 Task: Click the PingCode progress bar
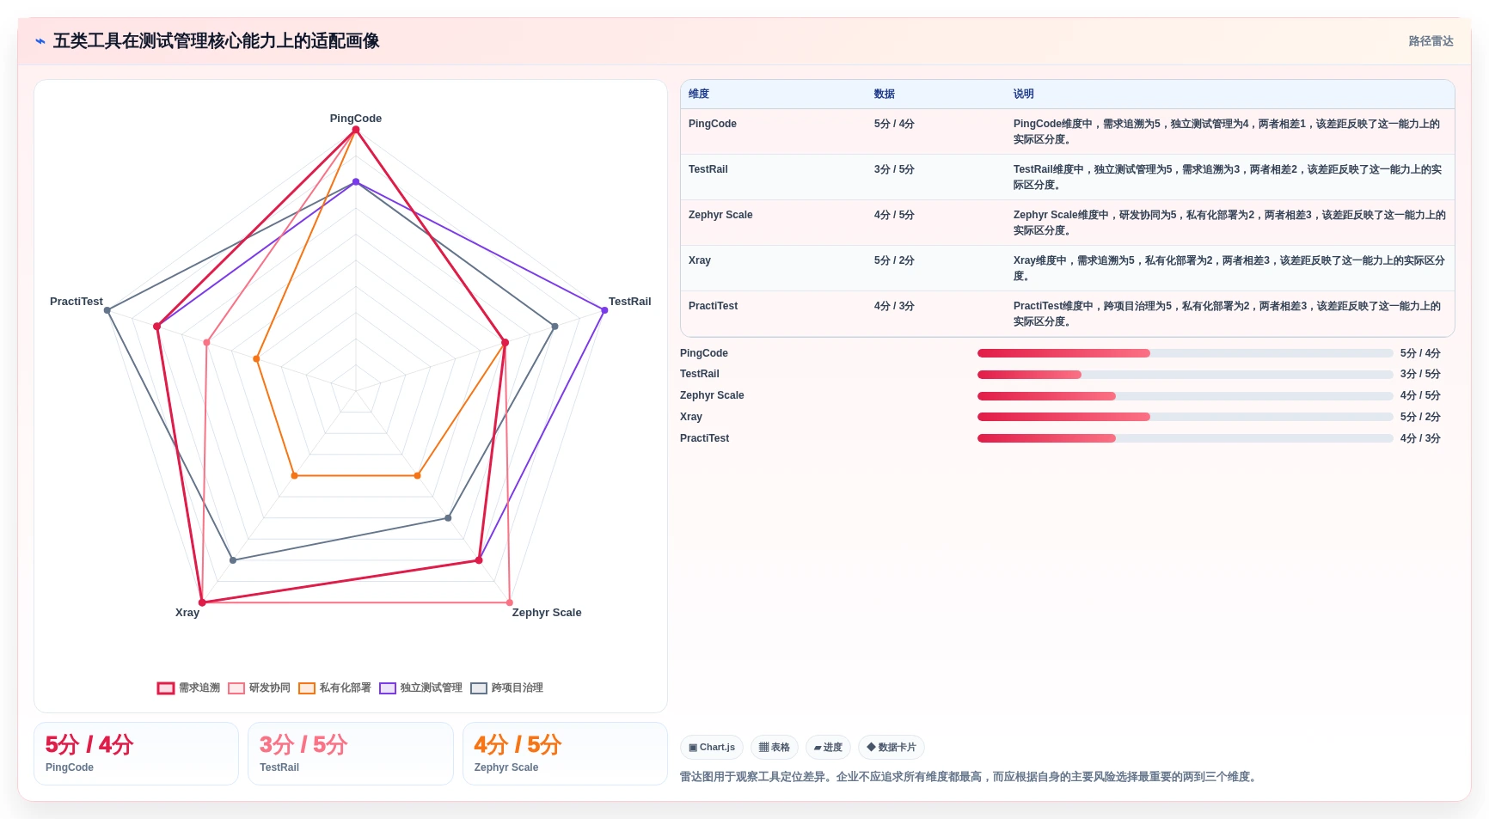(1185, 353)
